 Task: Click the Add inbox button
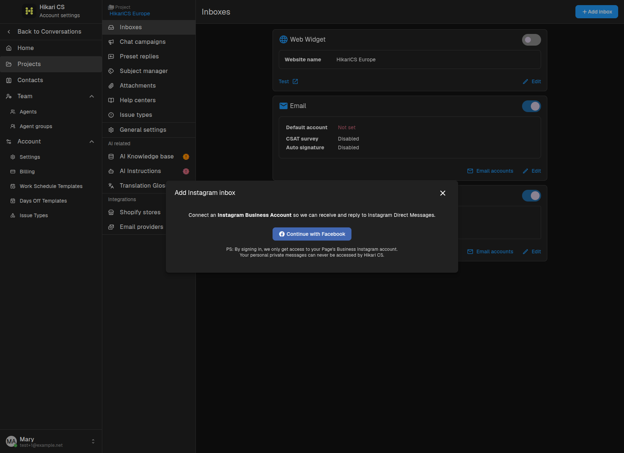597,12
